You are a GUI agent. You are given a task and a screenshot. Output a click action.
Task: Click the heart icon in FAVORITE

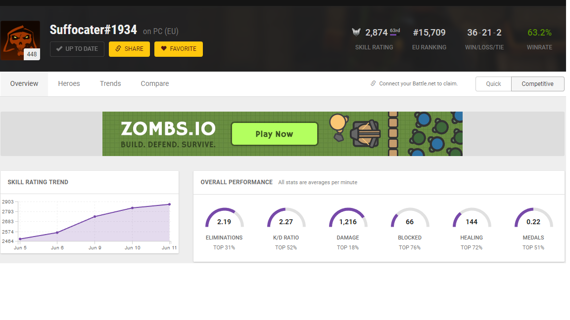coord(164,48)
